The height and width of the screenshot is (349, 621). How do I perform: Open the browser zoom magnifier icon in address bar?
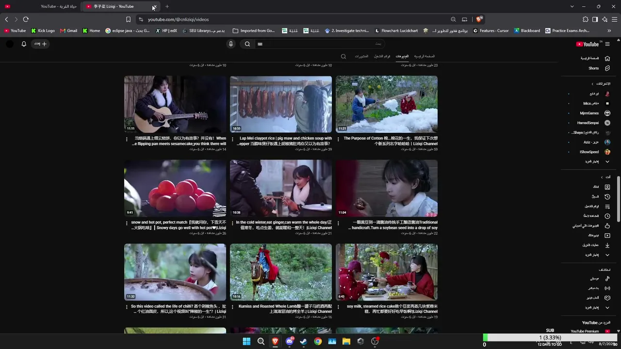tap(453, 19)
